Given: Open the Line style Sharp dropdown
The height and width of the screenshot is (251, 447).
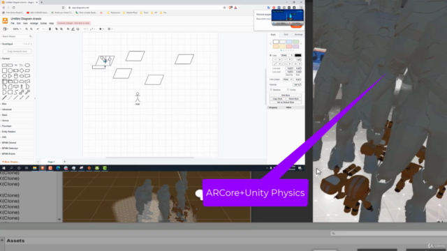Looking at the screenshot, I should click(x=286, y=55).
